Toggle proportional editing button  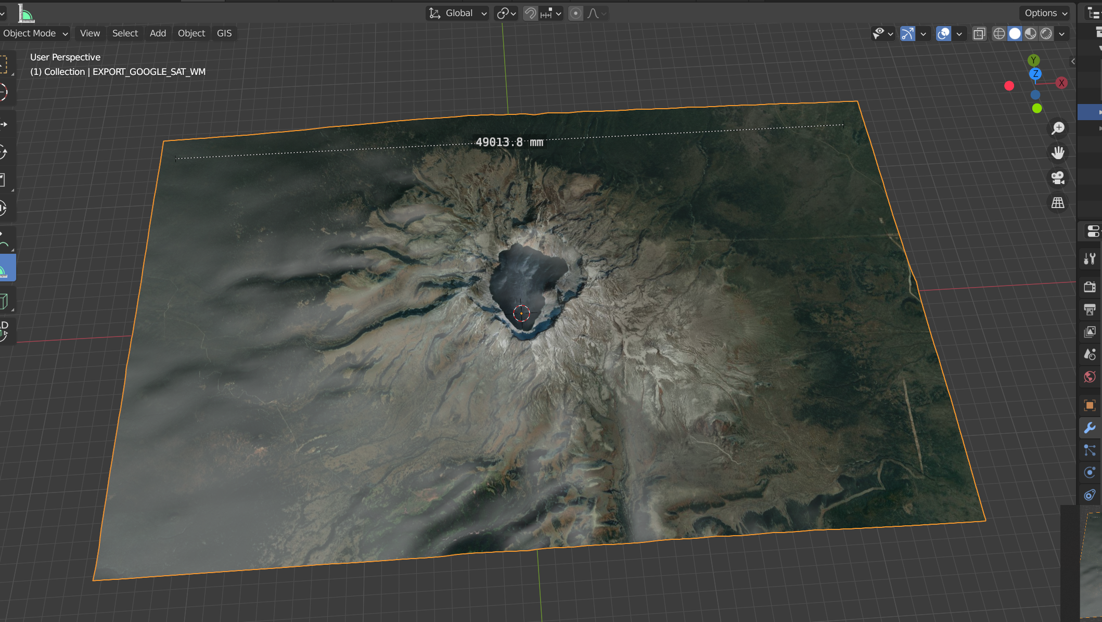click(575, 14)
